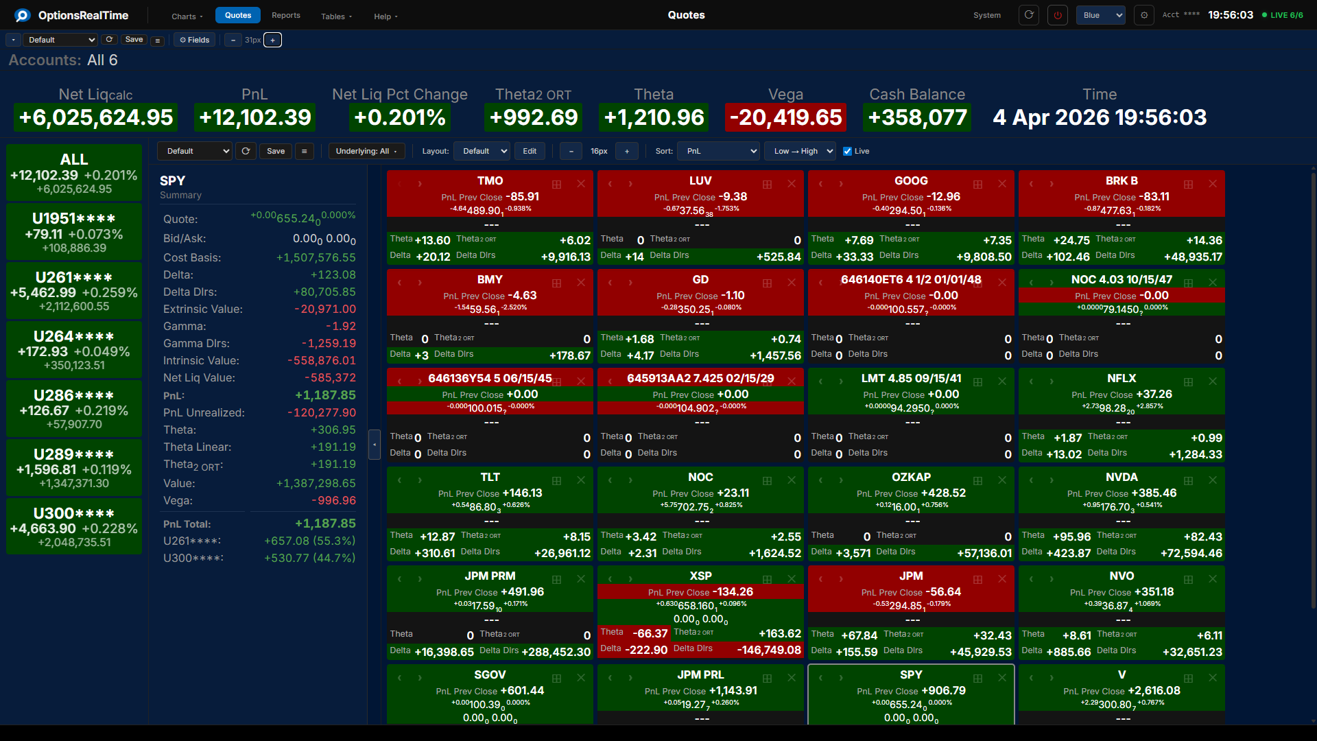Viewport: 1317px width, 741px height.
Task: Click the Vega value -20,419.65
Action: click(x=785, y=117)
